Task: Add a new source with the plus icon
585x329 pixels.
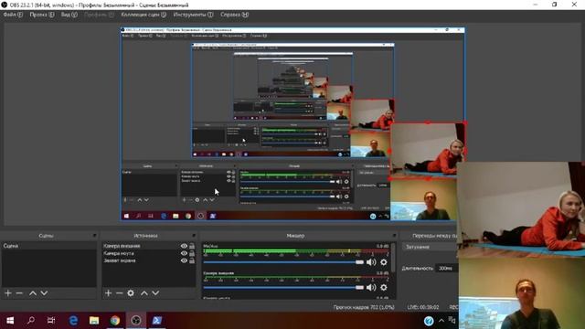Action: point(108,293)
